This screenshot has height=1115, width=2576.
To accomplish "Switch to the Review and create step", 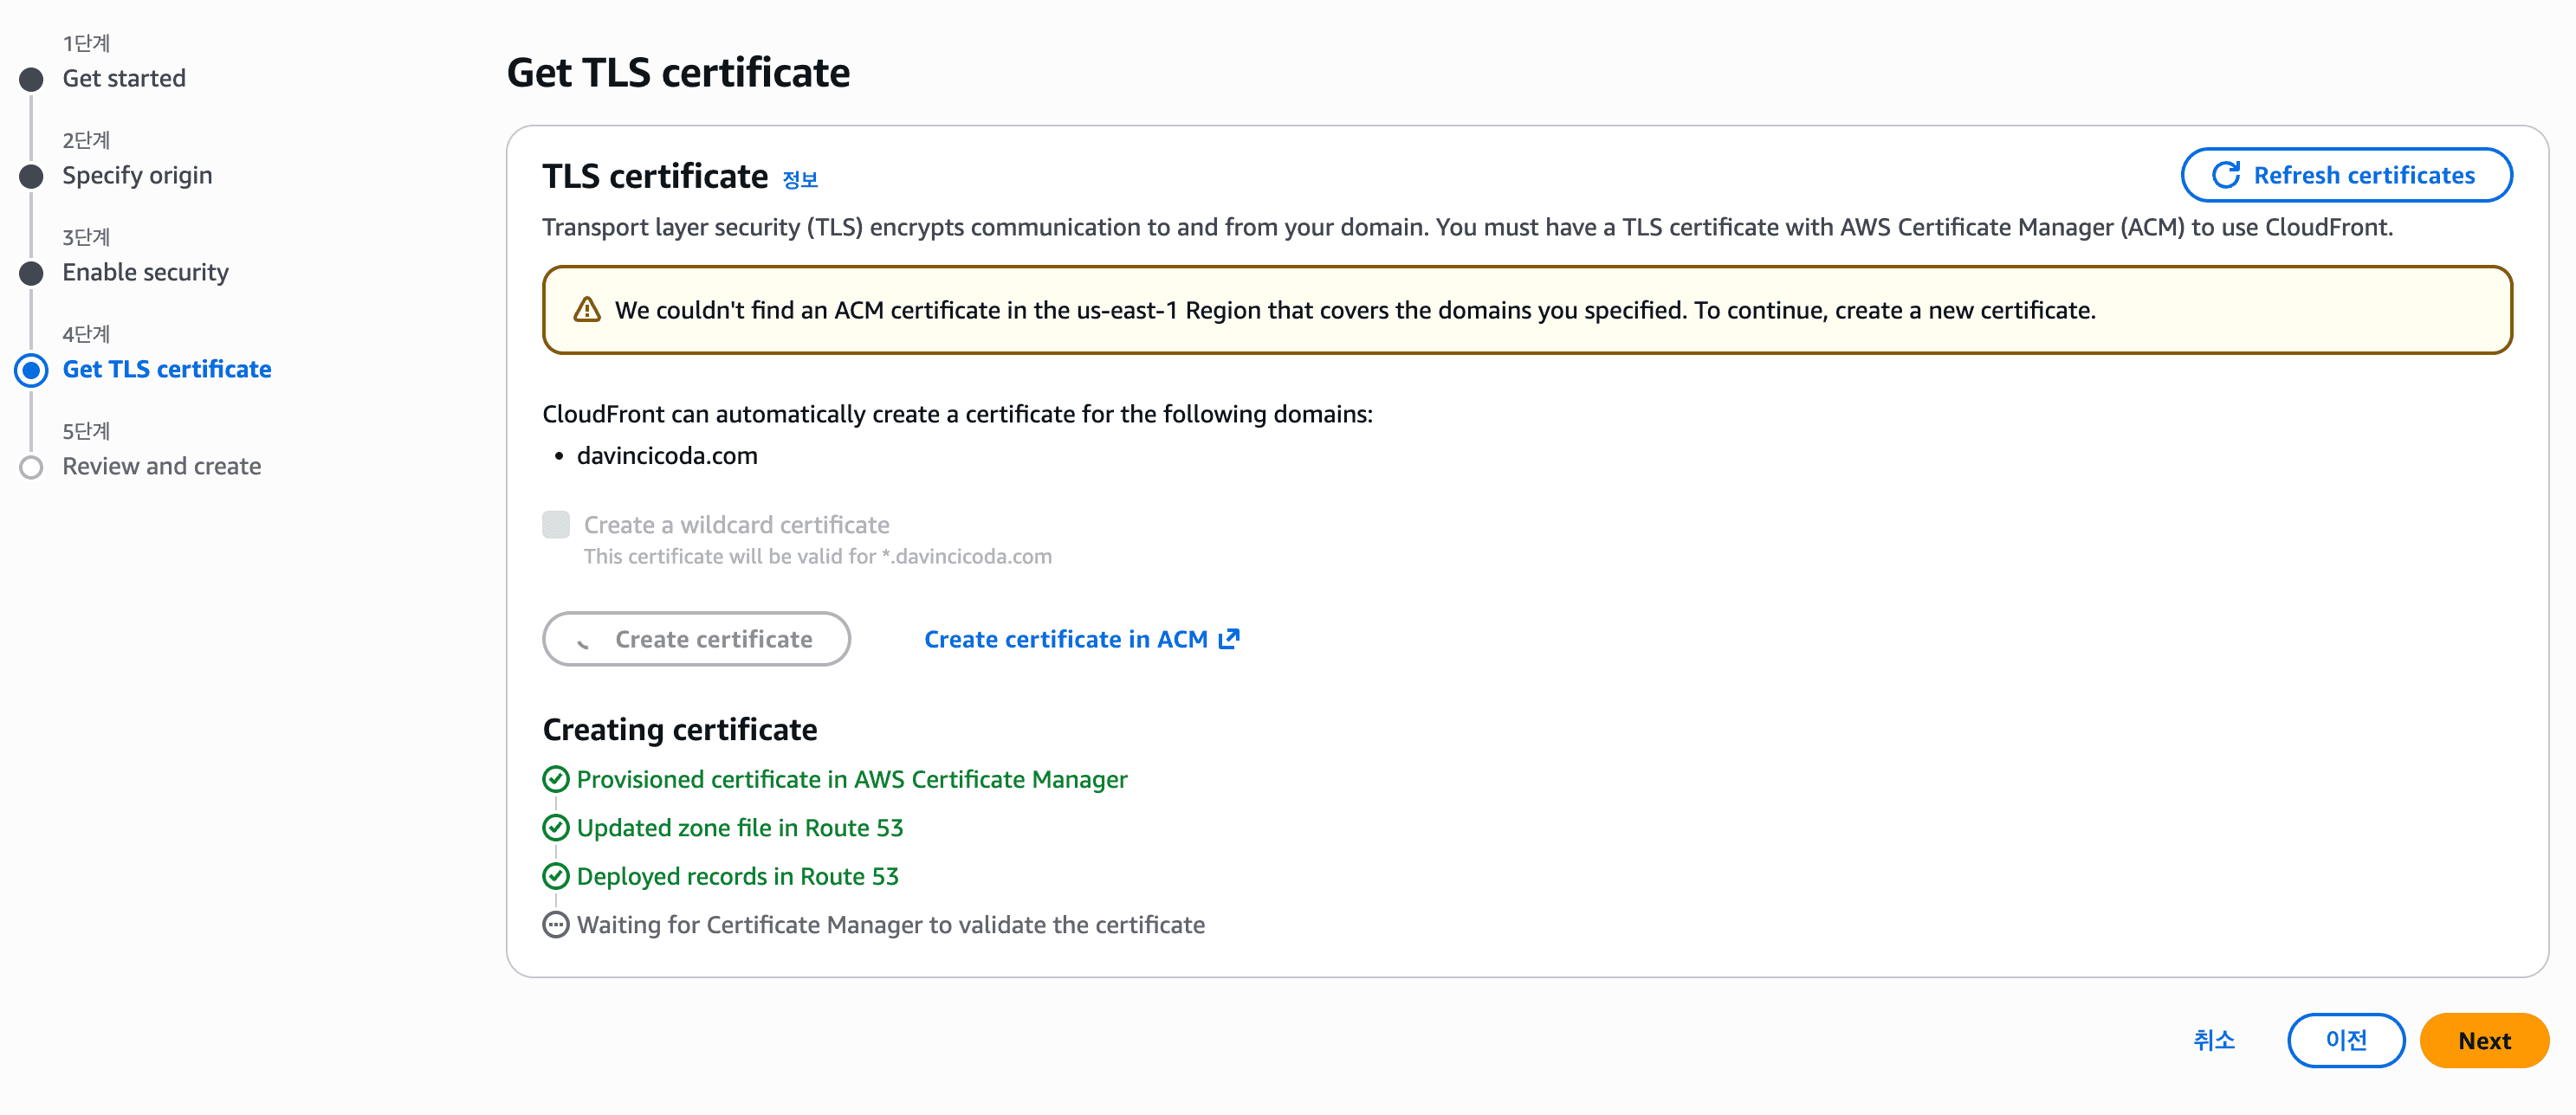I will point(161,466).
